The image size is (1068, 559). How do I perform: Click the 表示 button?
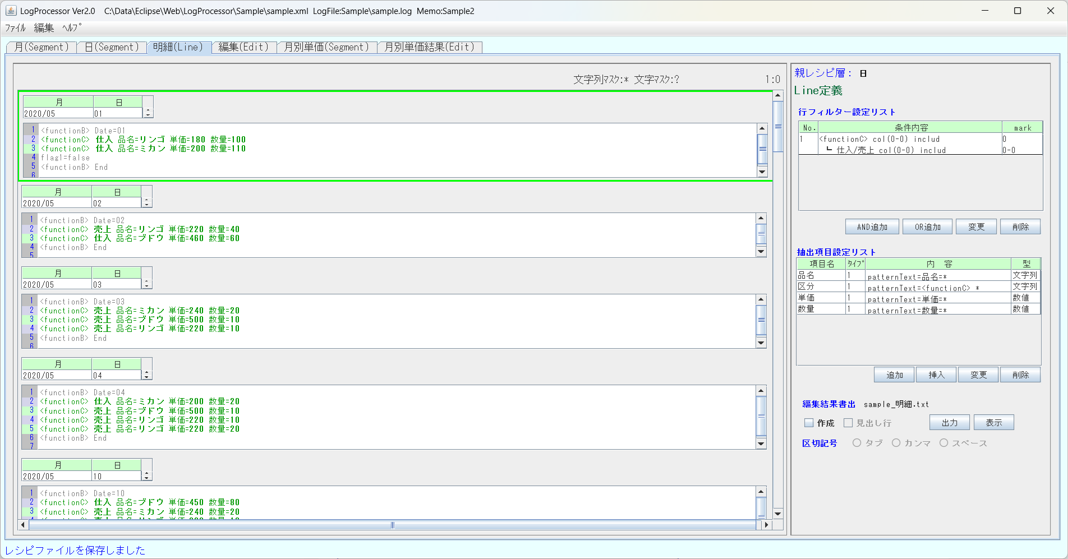[x=994, y=423]
